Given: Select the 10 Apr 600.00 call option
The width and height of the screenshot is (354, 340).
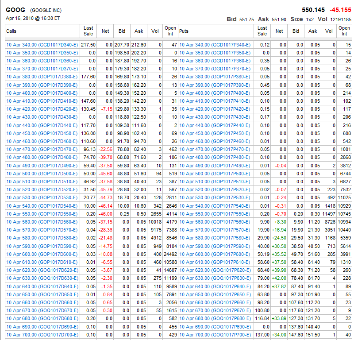Looking at the screenshot, I should [42, 255].
